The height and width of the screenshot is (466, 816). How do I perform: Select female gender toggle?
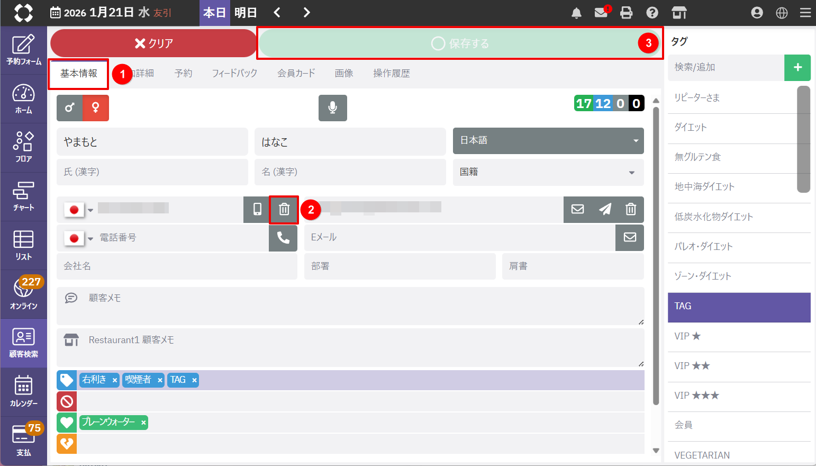96,108
